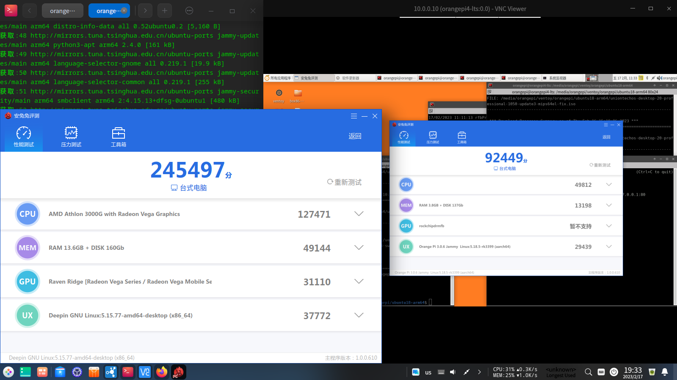The height and width of the screenshot is (380, 677).
Task: Expand the tray with the arrow
Action: click(x=479, y=372)
